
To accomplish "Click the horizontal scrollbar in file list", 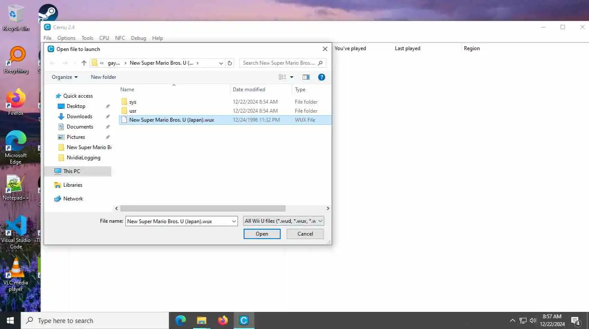I will [203, 208].
